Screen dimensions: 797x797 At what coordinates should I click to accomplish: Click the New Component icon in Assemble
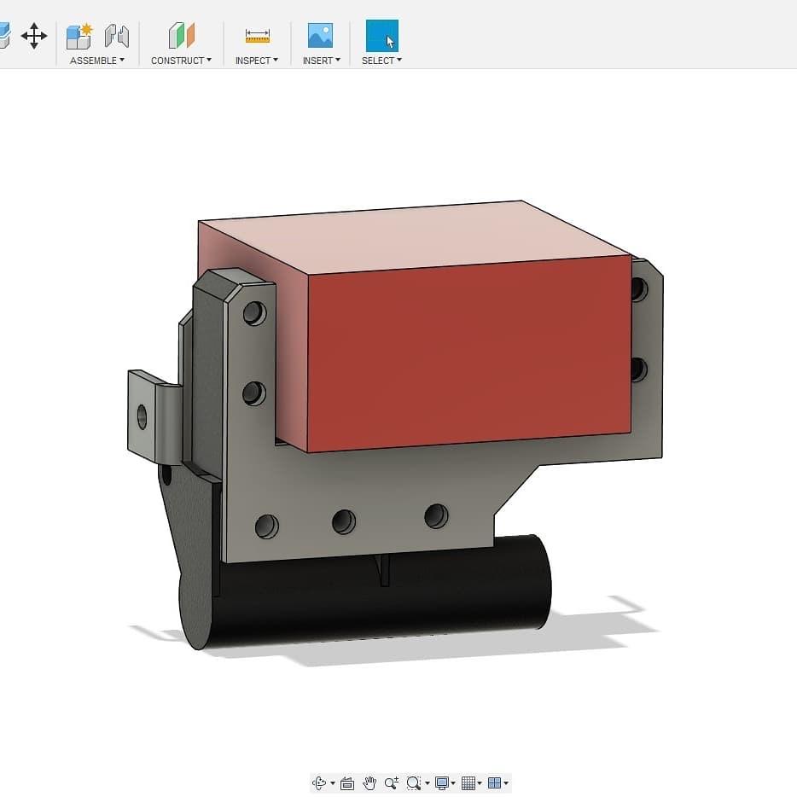coord(79,37)
